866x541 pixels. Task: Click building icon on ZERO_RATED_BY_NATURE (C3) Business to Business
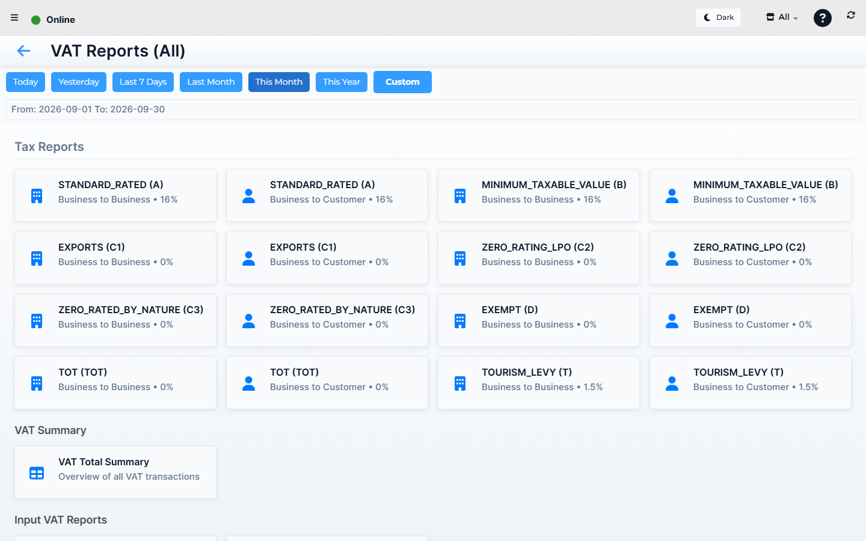37,321
